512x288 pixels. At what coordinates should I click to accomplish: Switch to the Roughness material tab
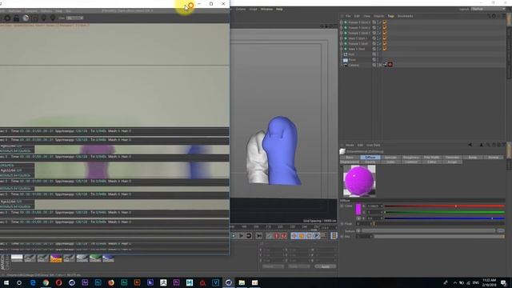pos(410,158)
